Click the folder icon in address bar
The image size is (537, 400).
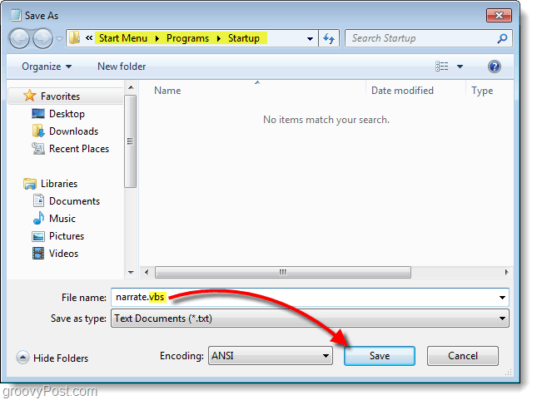pos(74,37)
